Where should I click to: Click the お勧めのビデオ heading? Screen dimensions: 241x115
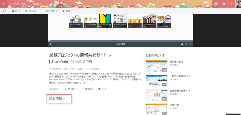[x=155, y=55]
